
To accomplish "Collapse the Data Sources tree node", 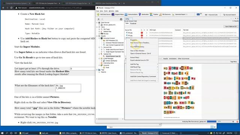I will 97,22.
